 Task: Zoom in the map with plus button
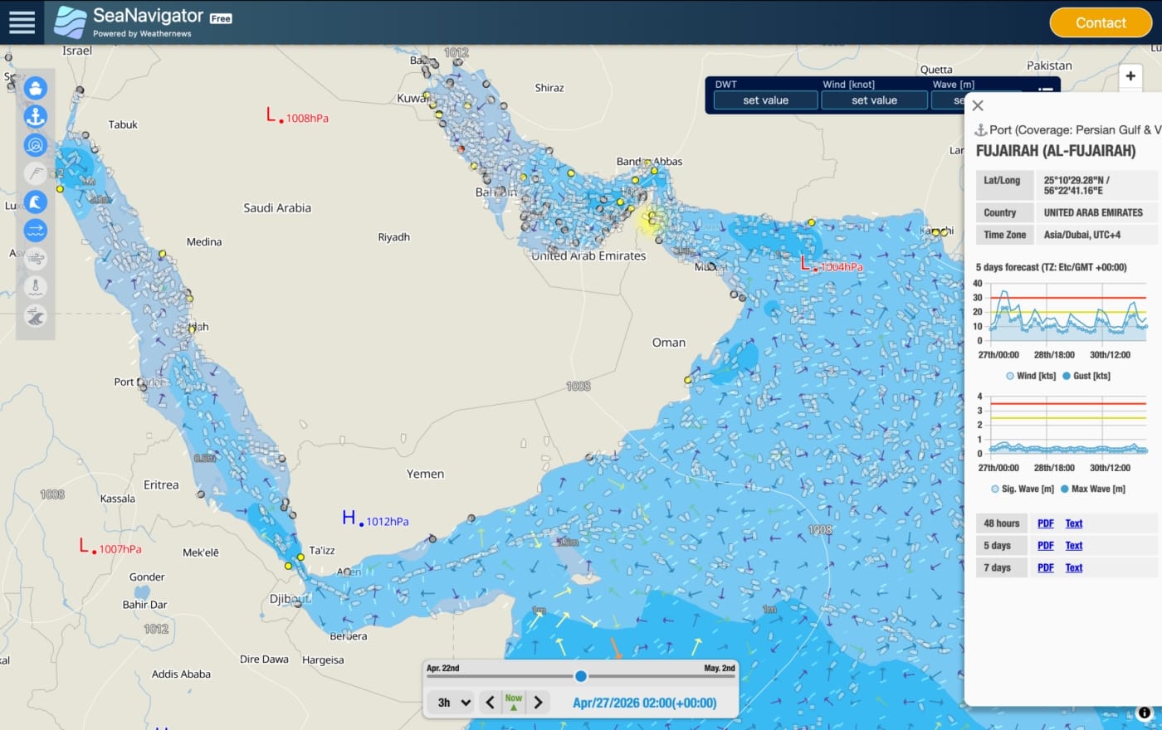pyautogui.click(x=1130, y=75)
